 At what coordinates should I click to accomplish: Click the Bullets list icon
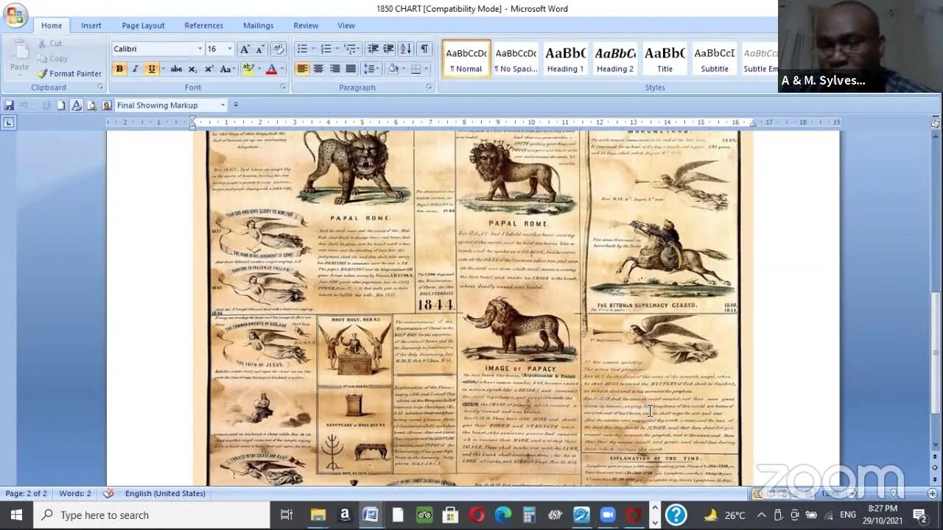301,49
